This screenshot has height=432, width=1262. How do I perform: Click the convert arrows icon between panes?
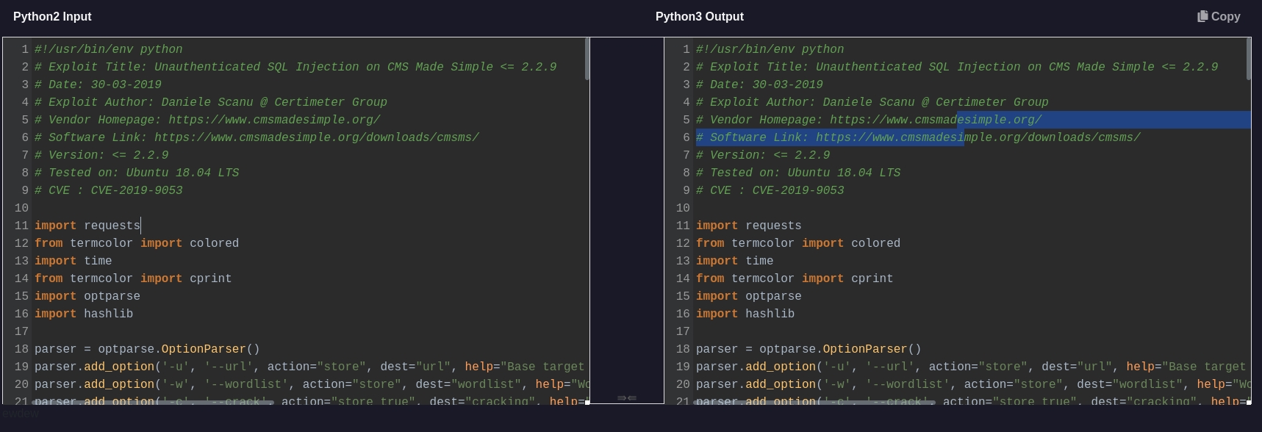[627, 397]
